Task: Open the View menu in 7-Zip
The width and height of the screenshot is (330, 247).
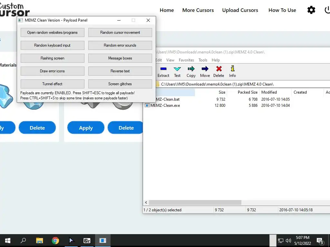Action: pyautogui.click(x=170, y=60)
